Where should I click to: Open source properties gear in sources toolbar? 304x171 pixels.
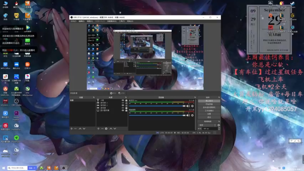click(x=106, y=128)
